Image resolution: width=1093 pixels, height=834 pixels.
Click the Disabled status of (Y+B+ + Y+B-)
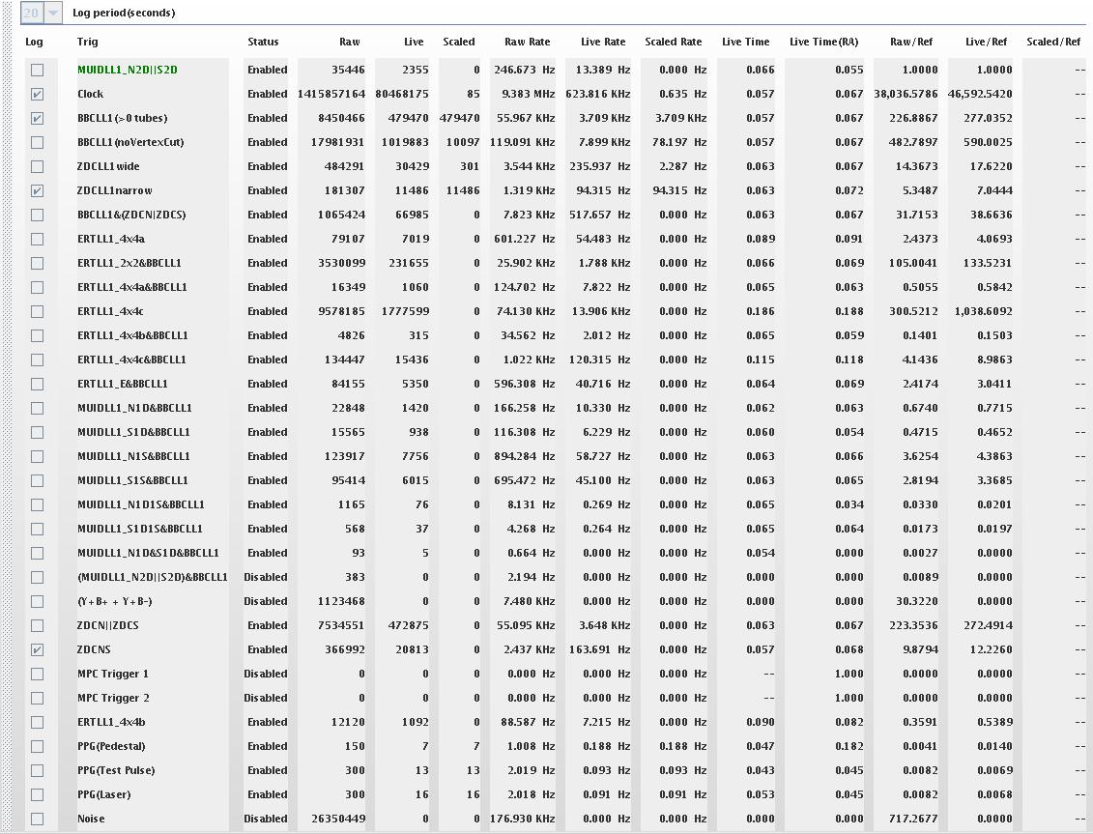click(265, 602)
